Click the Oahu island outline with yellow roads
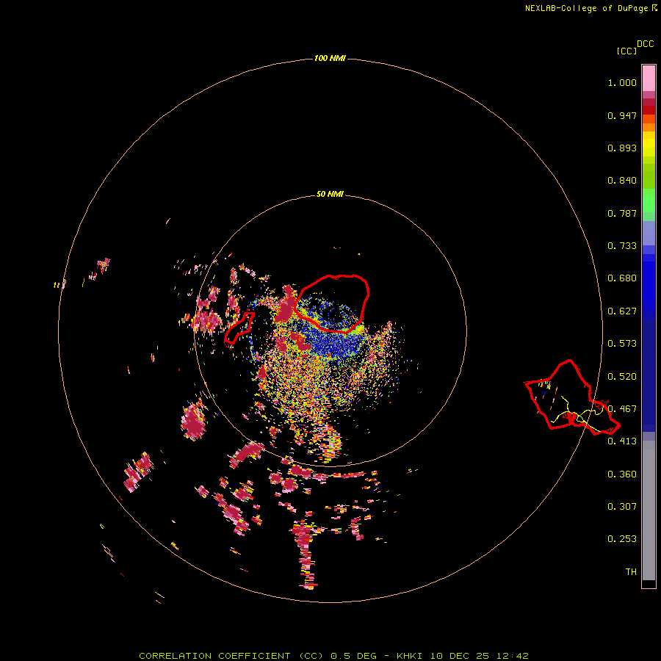The width and height of the screenshot is (661, 661). click(x=571, y=397)
